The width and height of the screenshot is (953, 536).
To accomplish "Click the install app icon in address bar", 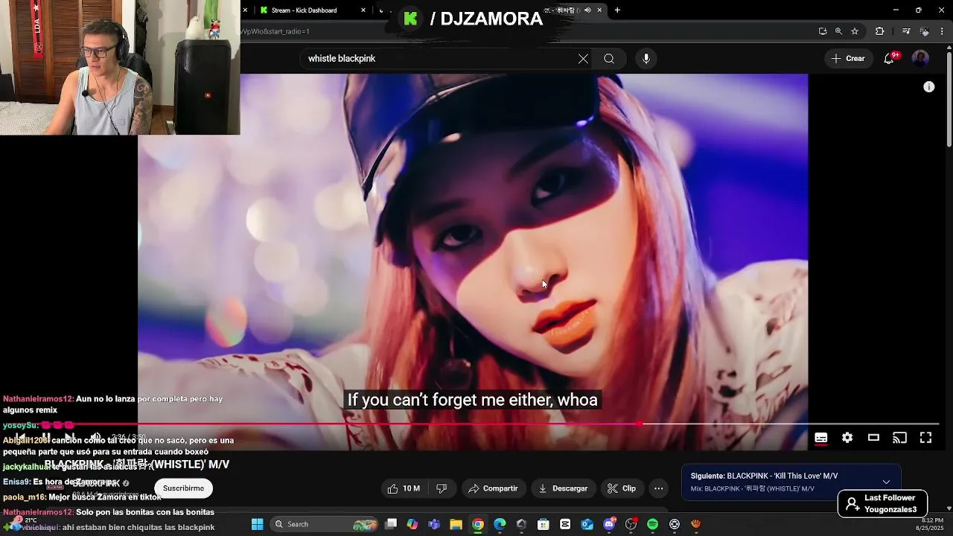I will pyautogui.click(x=823, y=31).
